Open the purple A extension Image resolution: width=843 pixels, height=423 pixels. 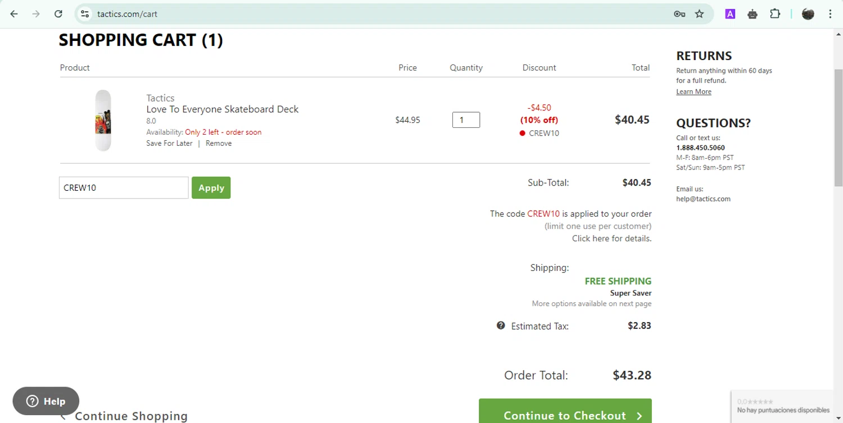tap(730, 14)
